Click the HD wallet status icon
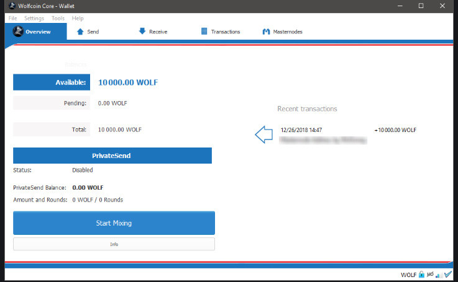458x282 pixels. coord(430,275)
